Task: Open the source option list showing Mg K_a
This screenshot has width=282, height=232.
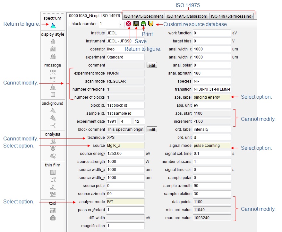Action: point(125,146)
